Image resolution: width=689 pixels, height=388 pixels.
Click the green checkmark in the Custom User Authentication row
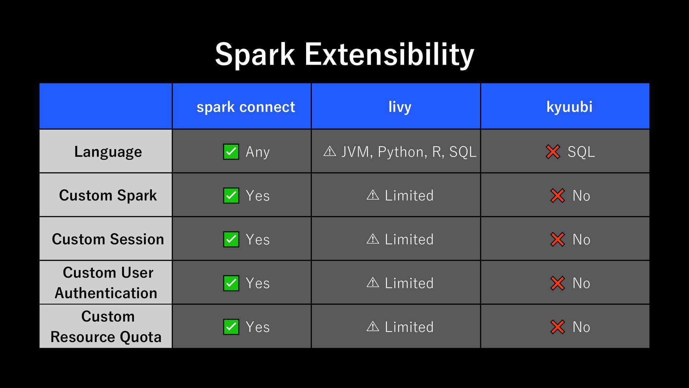(x=231, y=283)
